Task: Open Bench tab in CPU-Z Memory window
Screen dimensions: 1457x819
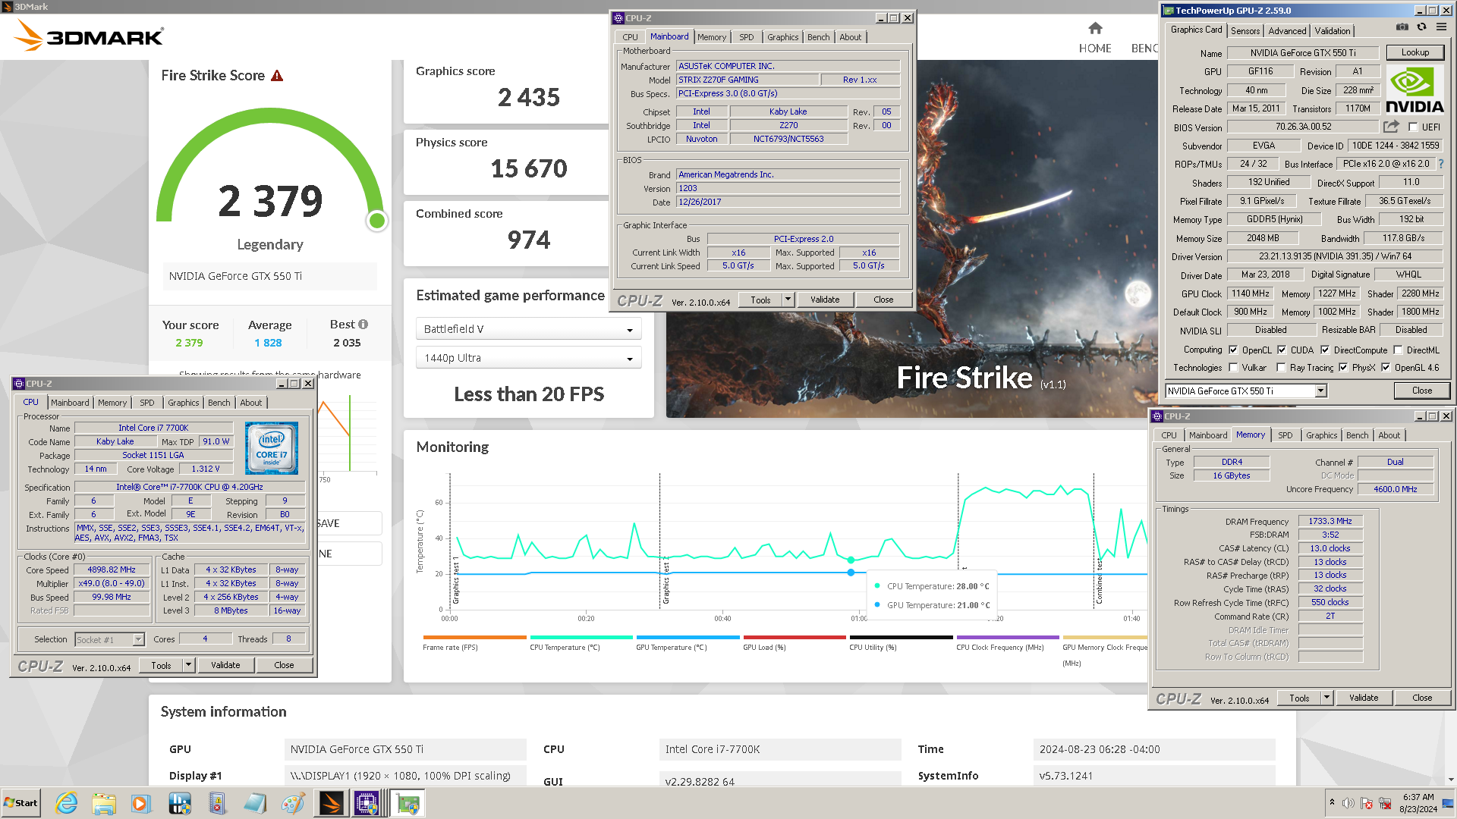Action: (1357, 435)
